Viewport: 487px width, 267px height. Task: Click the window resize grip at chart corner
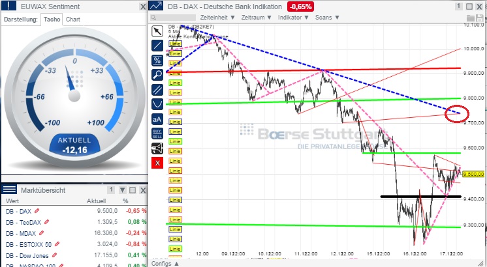480,264
